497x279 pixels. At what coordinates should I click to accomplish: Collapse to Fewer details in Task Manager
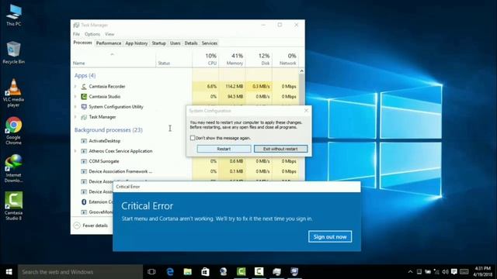(91, 226)
